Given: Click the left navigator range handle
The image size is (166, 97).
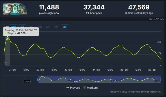Looking at the screenshot, I should click(x=38, y=79).
